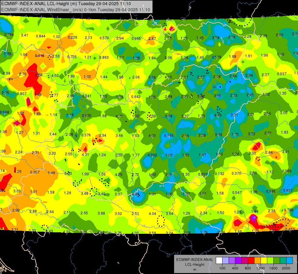Click the wind shear value 4.31
298x274 pixels.
point(85,155)
